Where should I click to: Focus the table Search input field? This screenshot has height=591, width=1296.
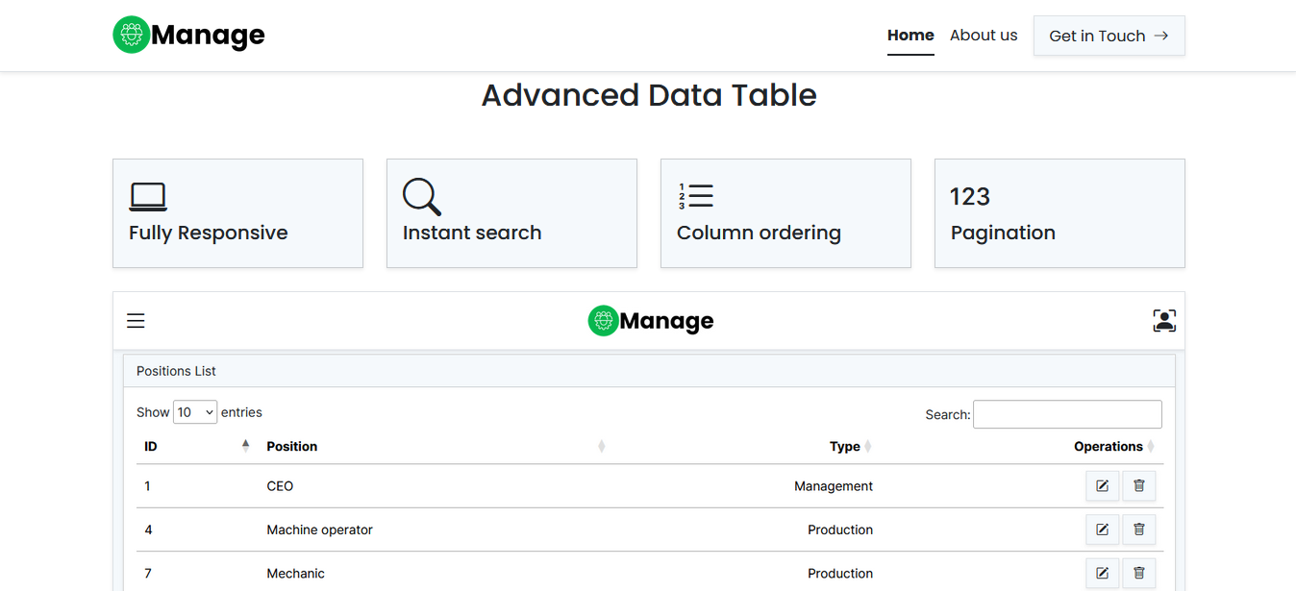1067,414
